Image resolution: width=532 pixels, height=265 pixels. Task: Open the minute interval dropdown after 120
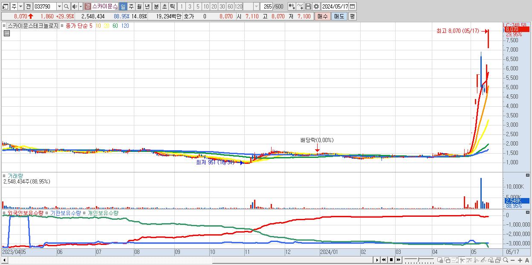pyautogui.click(x=256, y=6)
